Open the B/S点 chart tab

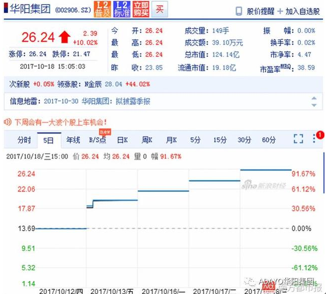point(98,140)
